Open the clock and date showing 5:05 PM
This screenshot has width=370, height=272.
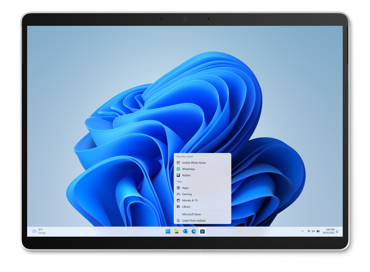(x=329, y=231)
